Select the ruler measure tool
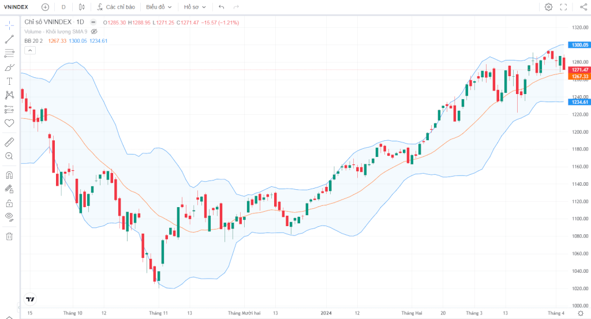Viewport: 591px width, 319px height. pos(9,142)
